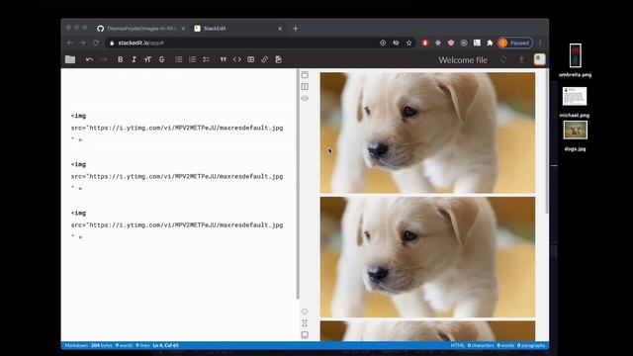633x356 pixels.
Task: Click the third img src URL line in editor
Action: pyautogui.click(x=177, y=225)
